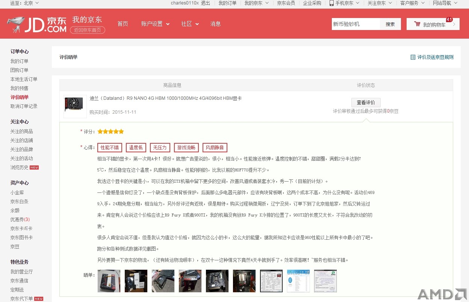Open the seventh benchmark screenshot thumbnail
Viewport: 469px width, 302px height.
tap(271, 281)
